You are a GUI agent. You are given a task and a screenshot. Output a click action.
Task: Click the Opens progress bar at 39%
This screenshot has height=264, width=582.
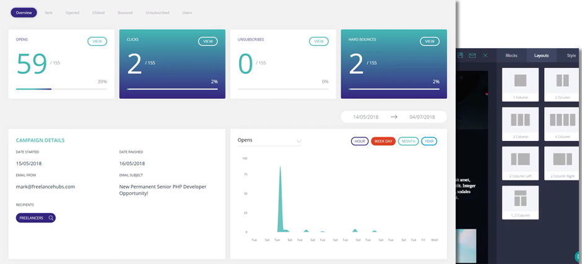click(x=61, y=89)
